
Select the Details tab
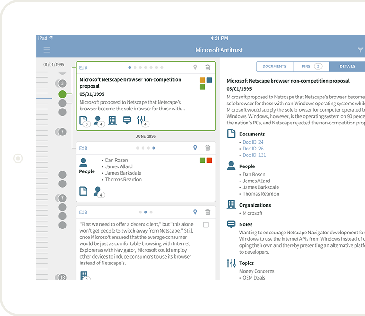tap(347, 67)
